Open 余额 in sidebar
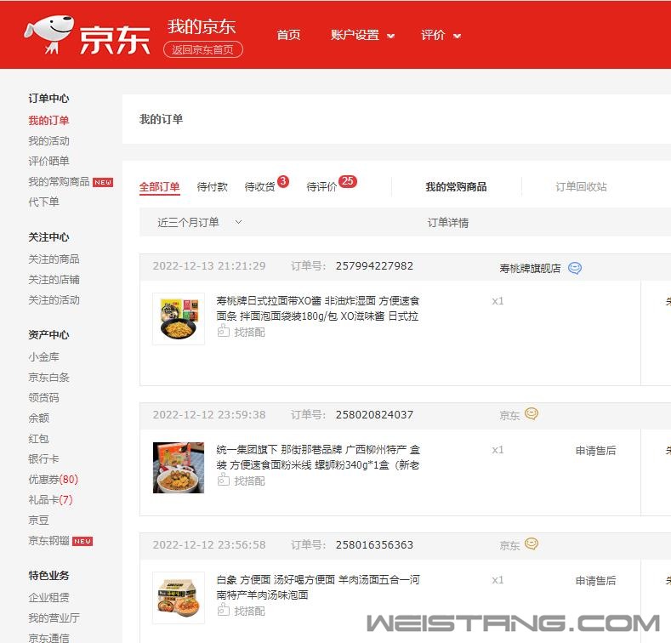 pos(38,418)
